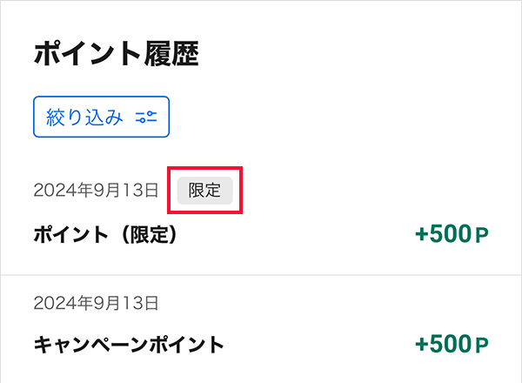Select second 2024年9月13日 date above キャンペーンポイント
The height and width of the screenshot is (383, 522).
tap(96, 304)
